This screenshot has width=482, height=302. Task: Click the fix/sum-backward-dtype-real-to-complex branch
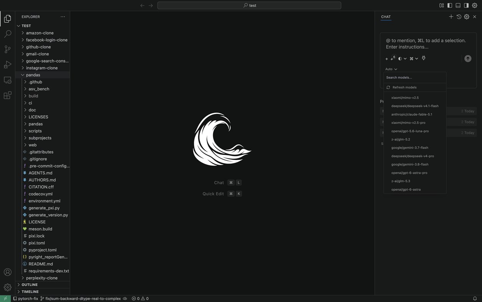point(81,299)
